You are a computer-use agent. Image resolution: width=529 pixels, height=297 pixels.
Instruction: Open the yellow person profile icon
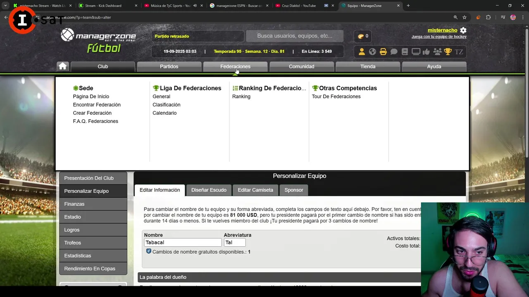[362, 52]
